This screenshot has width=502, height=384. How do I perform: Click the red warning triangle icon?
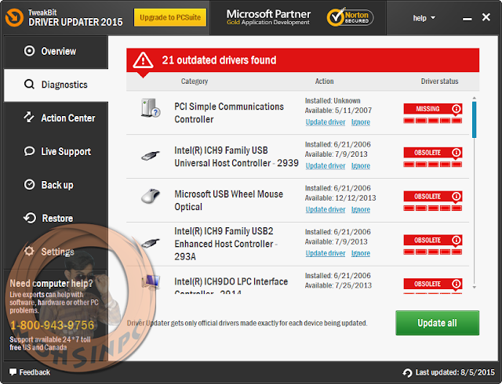pyautogui.click(x=143, y=60)
